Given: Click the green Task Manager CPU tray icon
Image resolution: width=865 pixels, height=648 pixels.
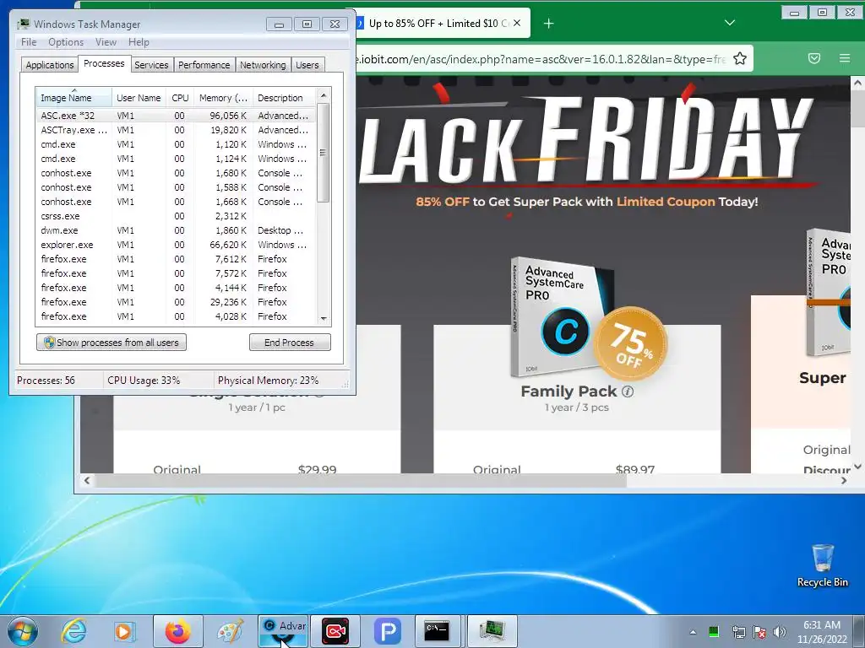Looking at the screenshot, I should click(714, 632).
